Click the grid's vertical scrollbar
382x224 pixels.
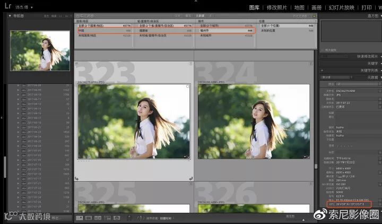coord(316,167)
